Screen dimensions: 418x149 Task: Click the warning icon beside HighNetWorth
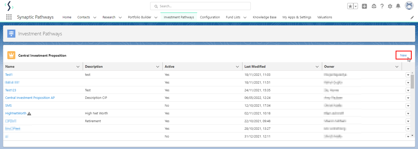[x=29, y=114]
